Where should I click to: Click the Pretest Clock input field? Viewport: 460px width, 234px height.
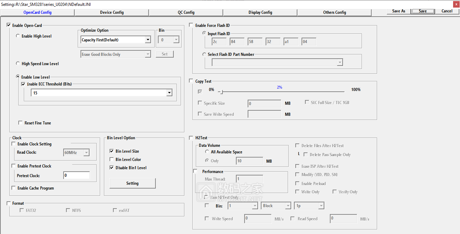[x=76, y=176]
